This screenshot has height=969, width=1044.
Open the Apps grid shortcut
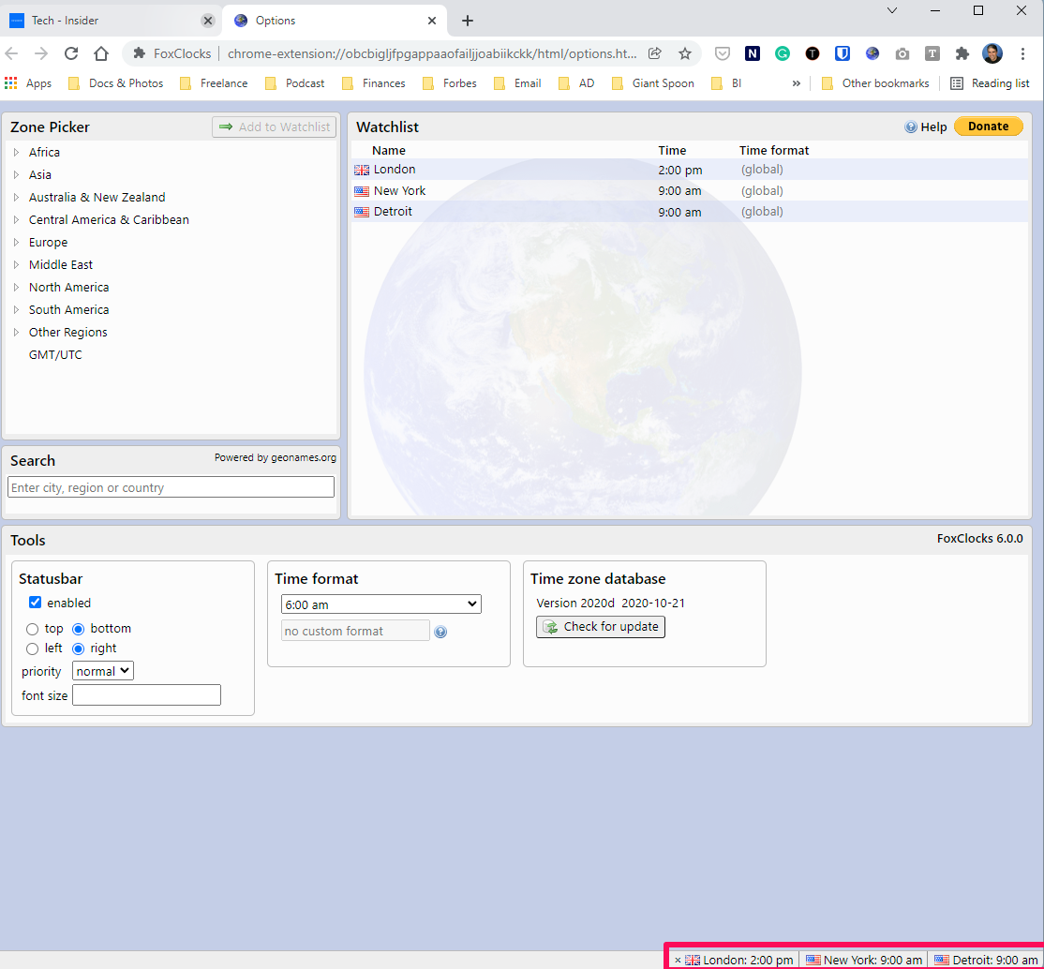[x=28, y=83]
